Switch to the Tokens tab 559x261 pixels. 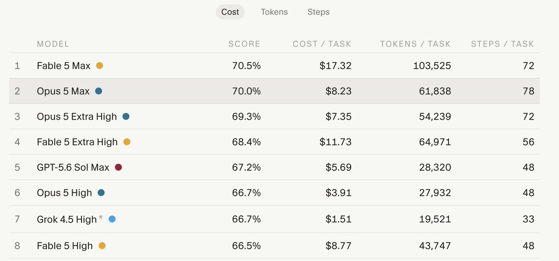[x=274, y=12]
